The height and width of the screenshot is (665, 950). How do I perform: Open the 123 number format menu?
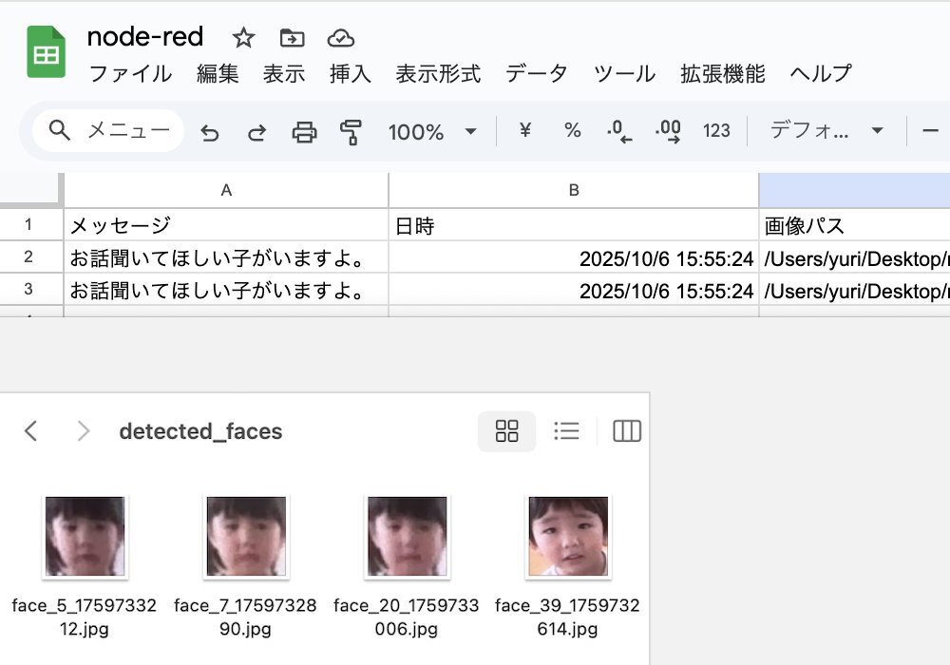click(716, 131)
